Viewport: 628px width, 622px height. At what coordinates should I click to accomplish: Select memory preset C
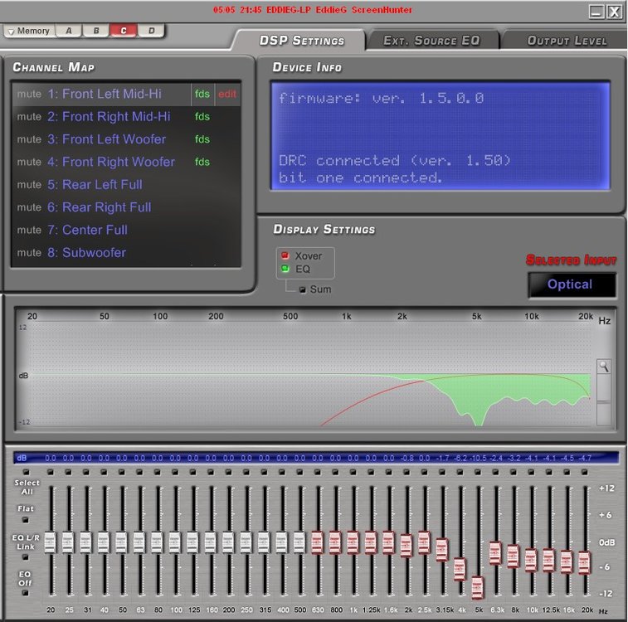[124, 31]
